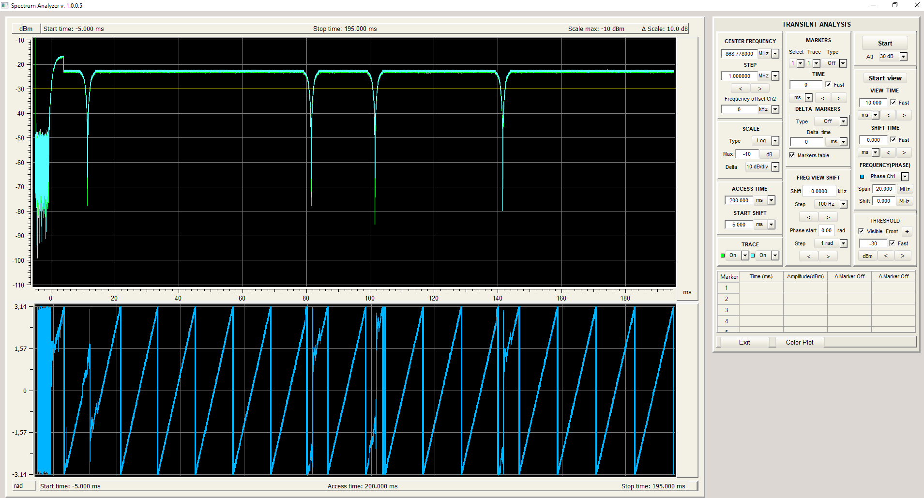Increase center frequency by one step

click(760, 89)
